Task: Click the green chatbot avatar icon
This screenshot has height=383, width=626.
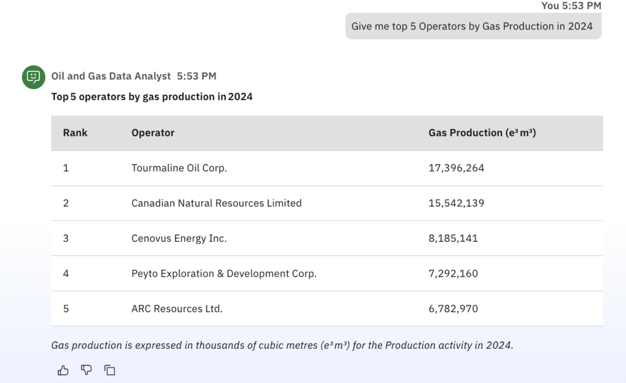Action: coord(34,77)
